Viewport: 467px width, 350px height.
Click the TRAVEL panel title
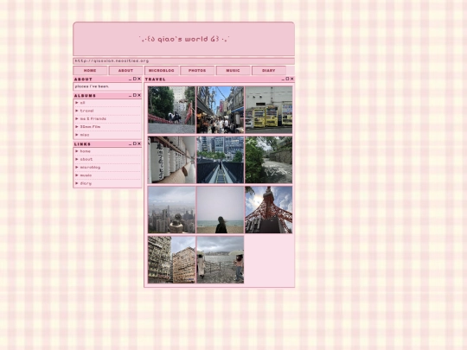tap(155, 80)
